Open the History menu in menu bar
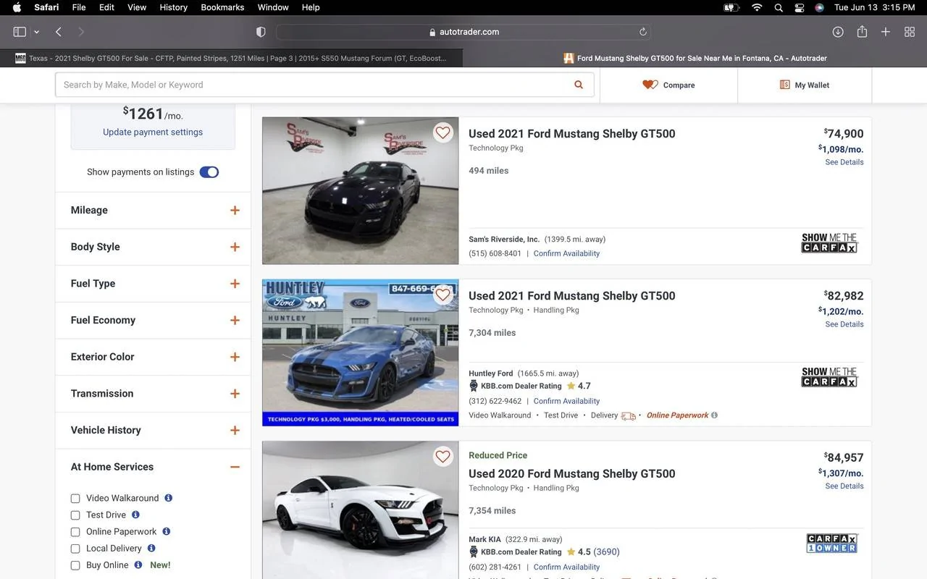The height and width of the screenshot is (579, 927). click(173, 7)
